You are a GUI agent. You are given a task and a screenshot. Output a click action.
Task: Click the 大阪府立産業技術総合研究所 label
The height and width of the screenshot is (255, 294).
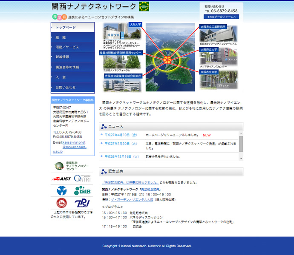123,76
